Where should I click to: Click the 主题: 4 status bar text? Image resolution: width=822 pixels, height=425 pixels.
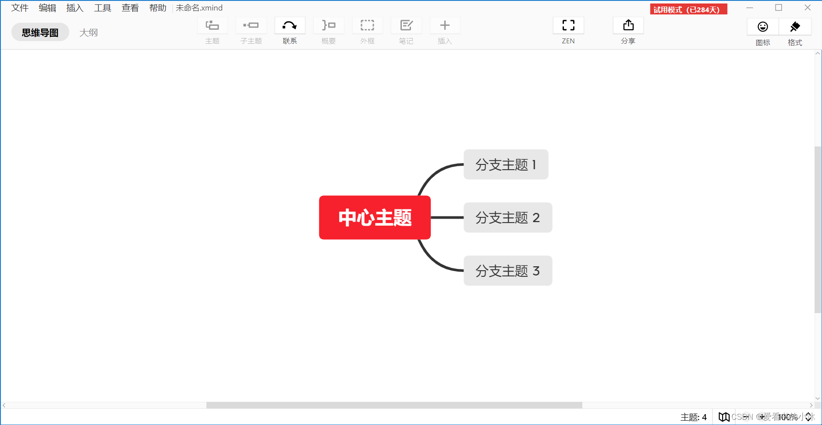coord(694,417)
